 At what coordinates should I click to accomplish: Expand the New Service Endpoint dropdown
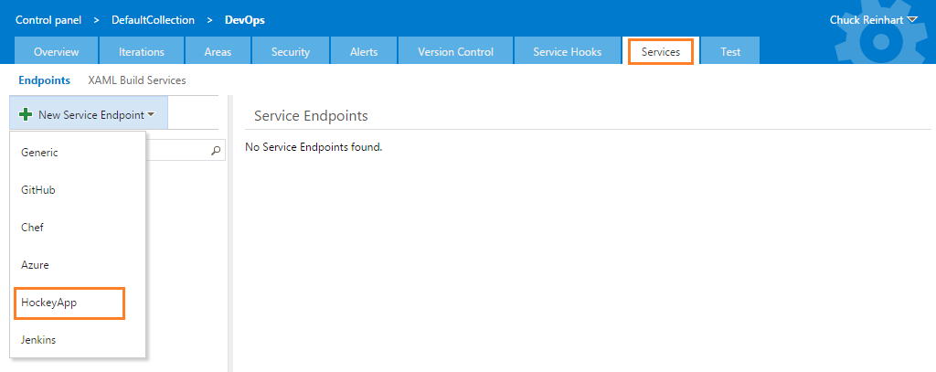pyautogui.click(x=89, y=114)
